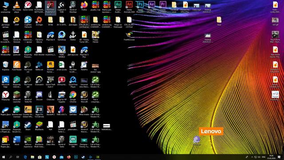284x160 pixels.
Task: Open Yandex Browser desktop shortcut
Action: [5, 96]
